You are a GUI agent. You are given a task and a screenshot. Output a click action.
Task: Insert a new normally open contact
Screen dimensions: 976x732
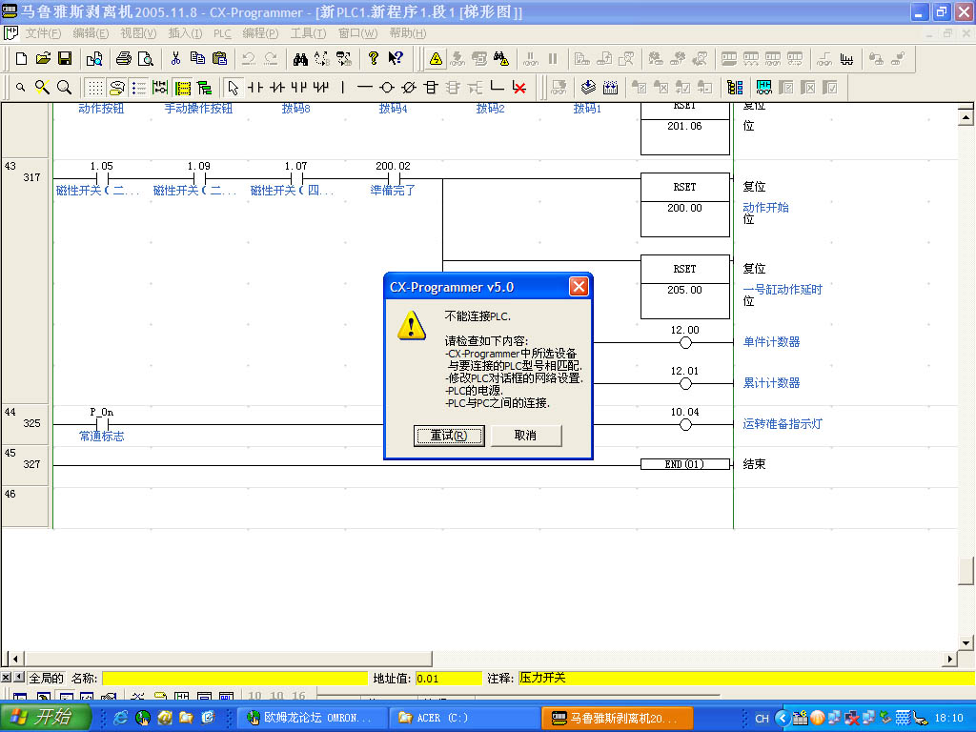click(x=255, y=87)
